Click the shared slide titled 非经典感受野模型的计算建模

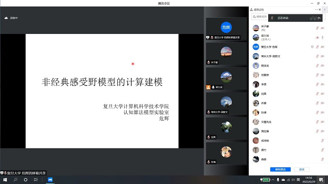pyautogui.click(x=102, y=91)
